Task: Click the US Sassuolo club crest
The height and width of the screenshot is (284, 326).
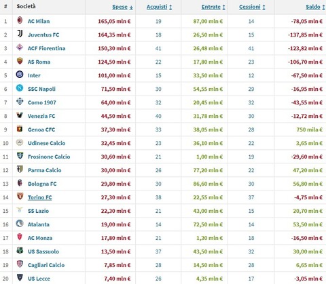Action: pyautogui.click(x=20, y=251)
